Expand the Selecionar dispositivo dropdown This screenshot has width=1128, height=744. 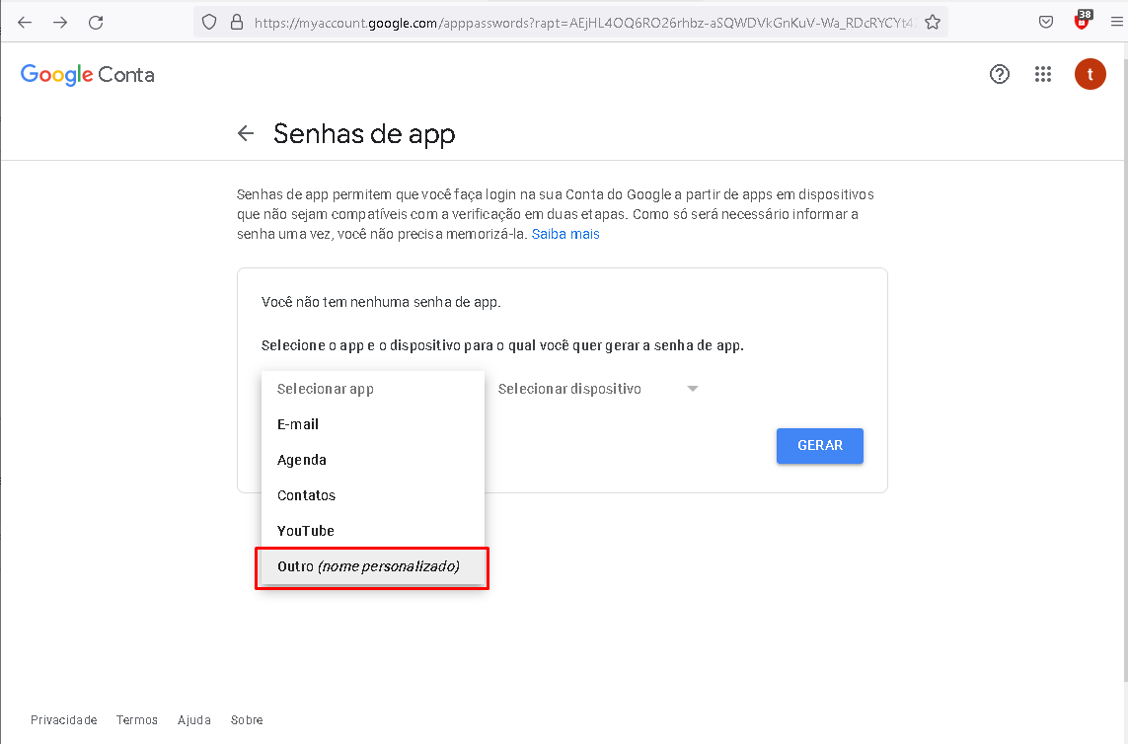(598, 389)
